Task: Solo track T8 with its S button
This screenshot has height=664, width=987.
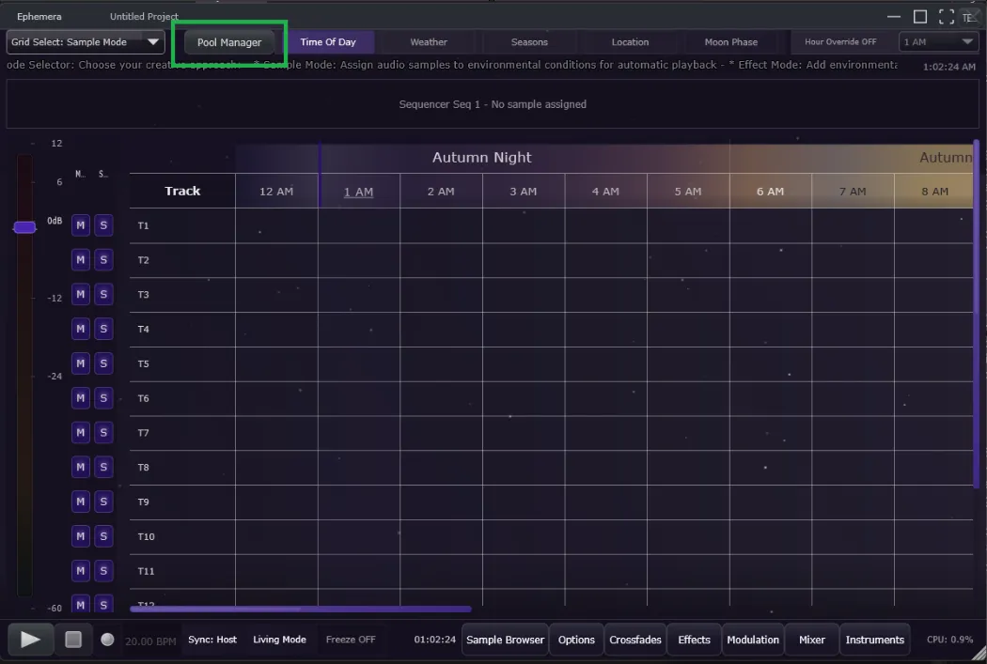Action: tap(103, 467)
